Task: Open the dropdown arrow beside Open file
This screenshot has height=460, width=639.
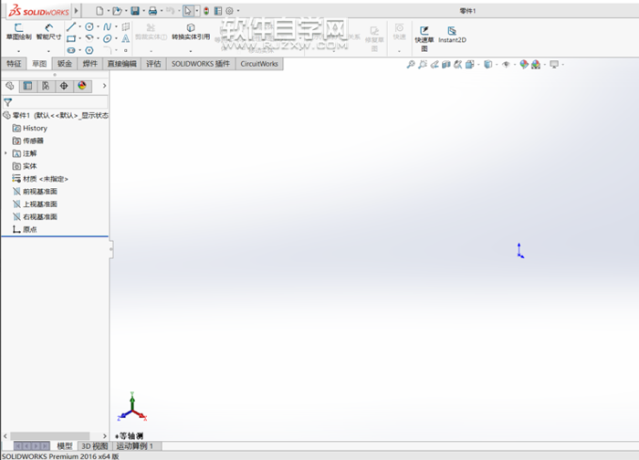Action: [x=126, y=11]
